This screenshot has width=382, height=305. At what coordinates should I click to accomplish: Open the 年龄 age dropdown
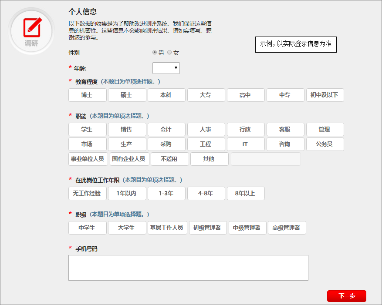coord(166,68)
